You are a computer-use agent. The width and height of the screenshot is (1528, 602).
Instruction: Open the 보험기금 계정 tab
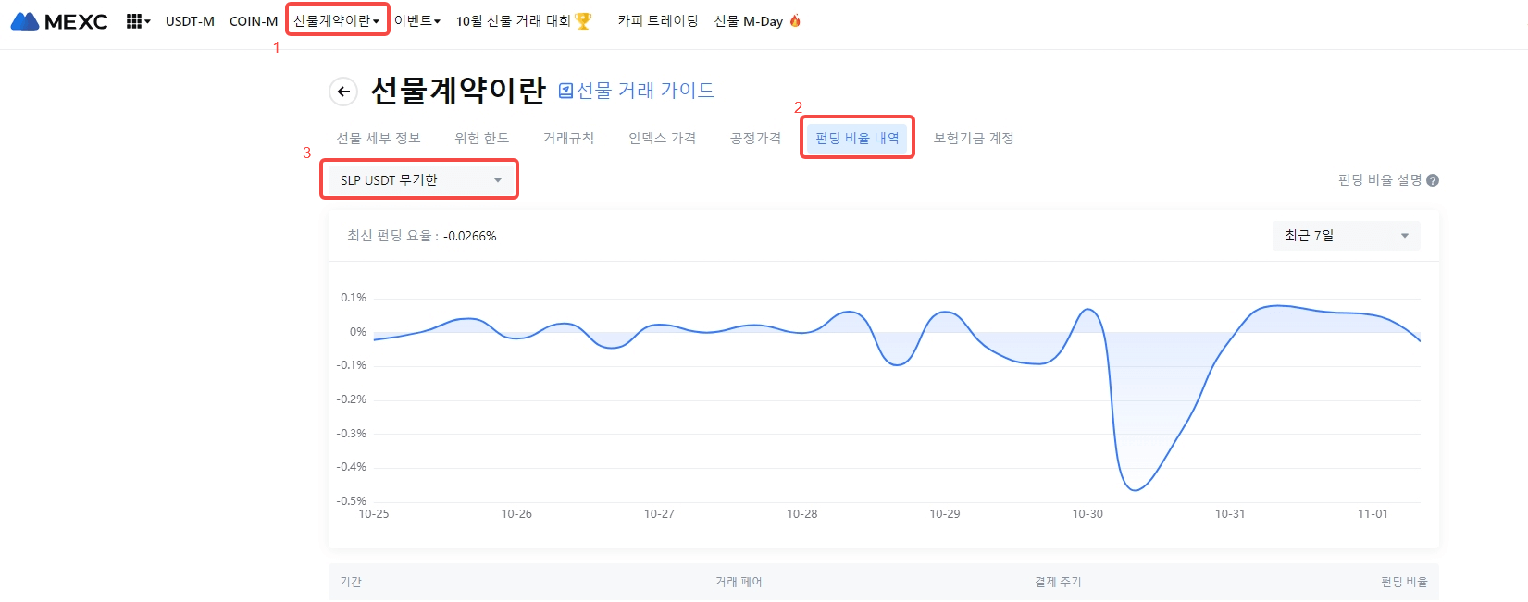974,138
